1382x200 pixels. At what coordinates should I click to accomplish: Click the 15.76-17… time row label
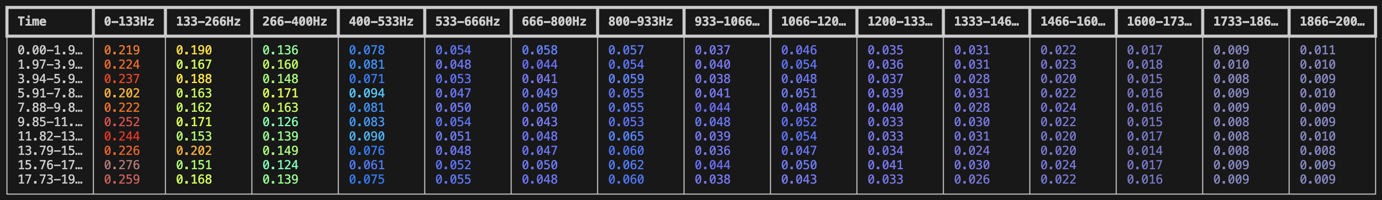point(50,166)
